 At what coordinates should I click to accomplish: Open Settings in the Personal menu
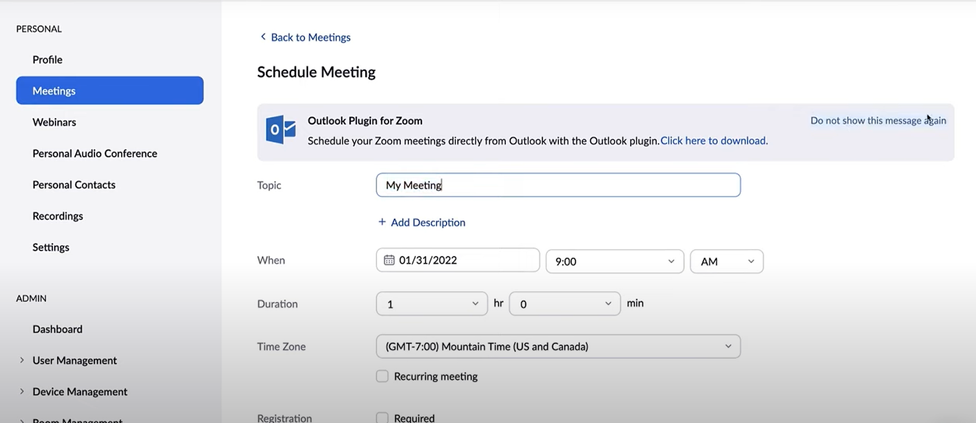point(51,247)
